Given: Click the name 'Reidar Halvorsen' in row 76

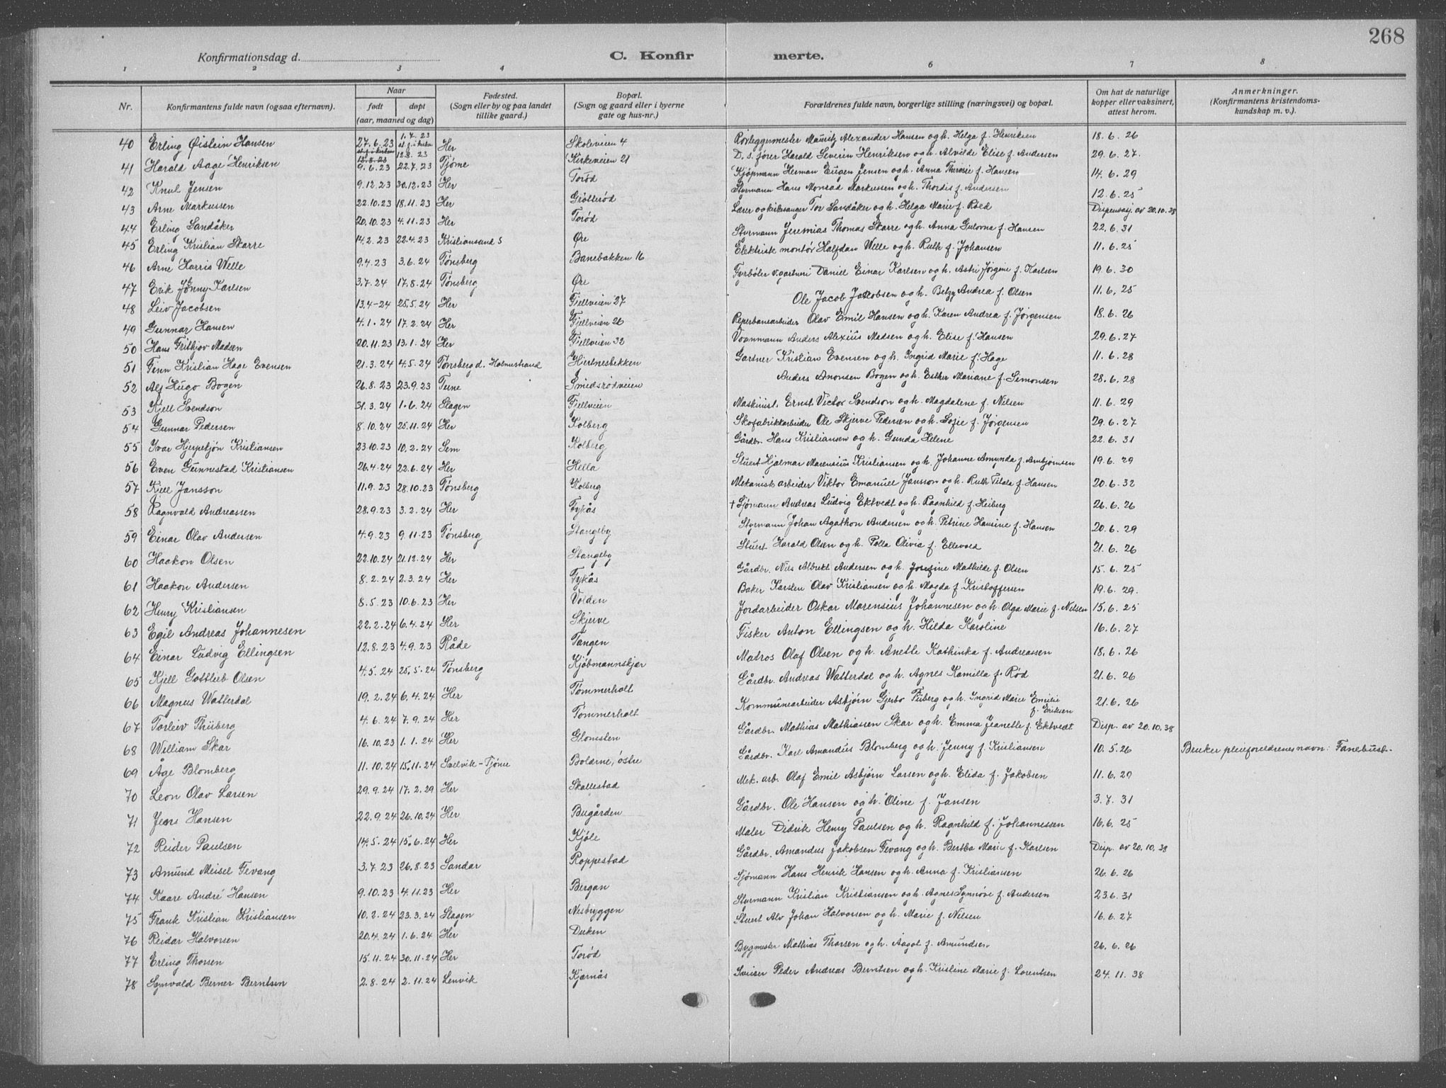Looking at the screenshot, I should (x=193, y=939).
